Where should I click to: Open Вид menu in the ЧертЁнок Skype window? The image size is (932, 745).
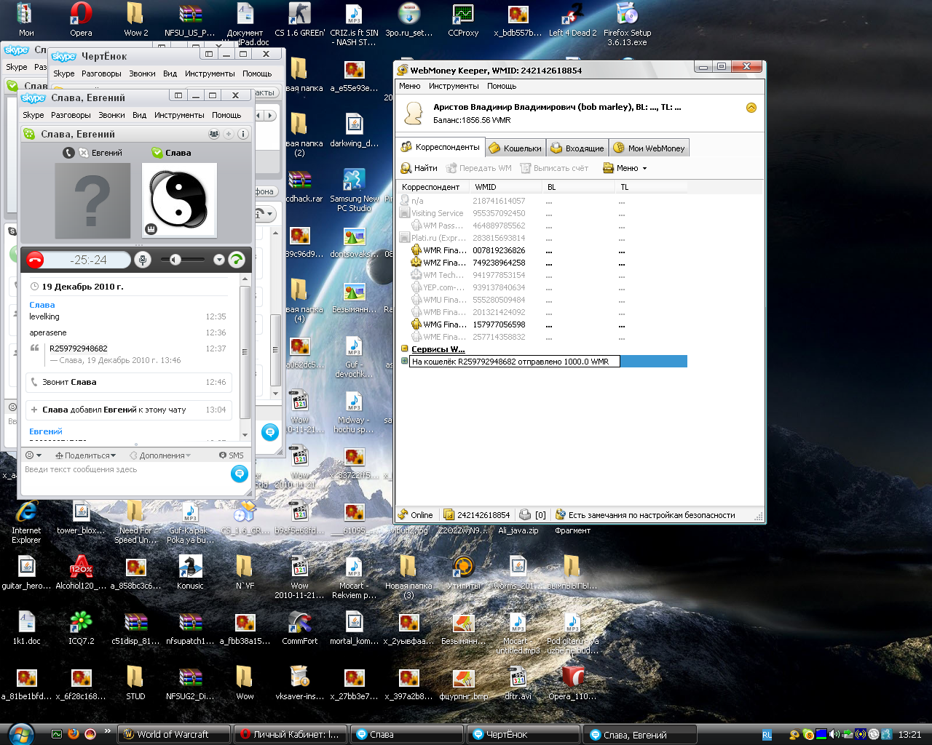(x=170, y=73)
